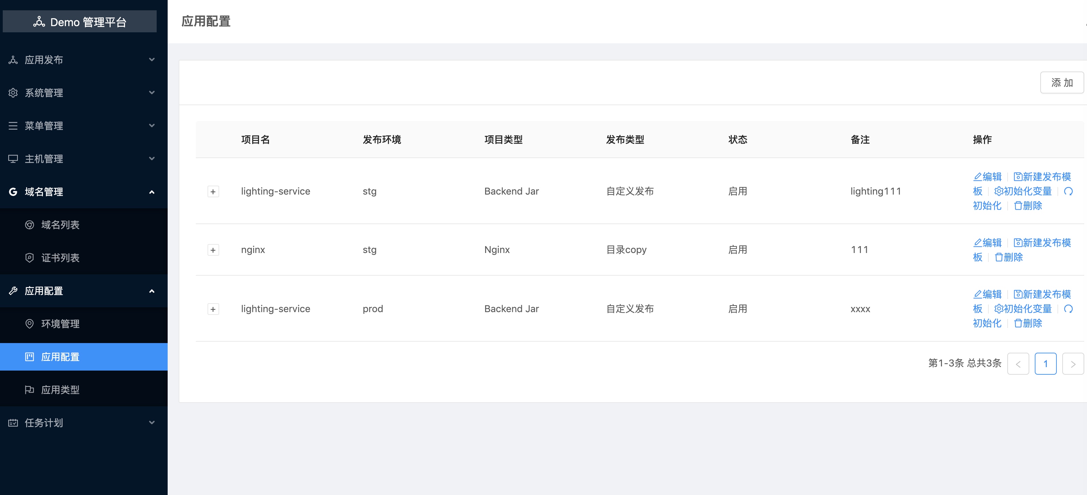Click the 主机管理 monitor icon
The height and width of the screenshot is (495, 1087).
(x=13, y=159)
